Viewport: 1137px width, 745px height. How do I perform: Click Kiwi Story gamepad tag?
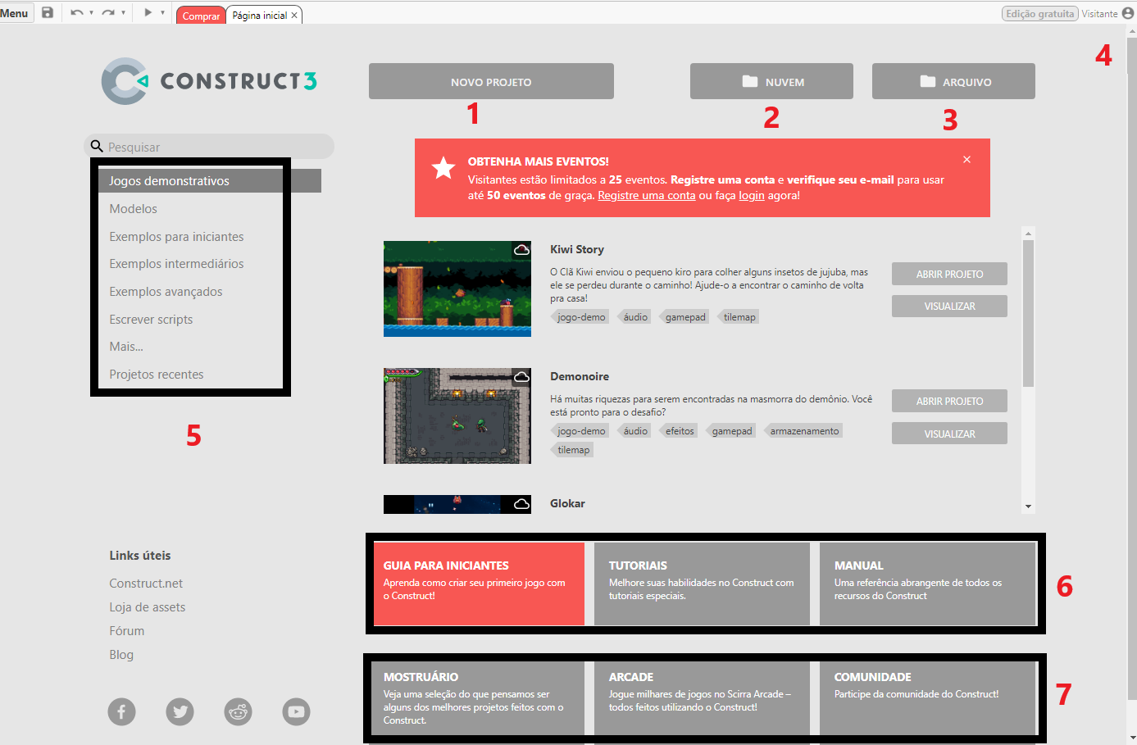click(x=684, y=317)
